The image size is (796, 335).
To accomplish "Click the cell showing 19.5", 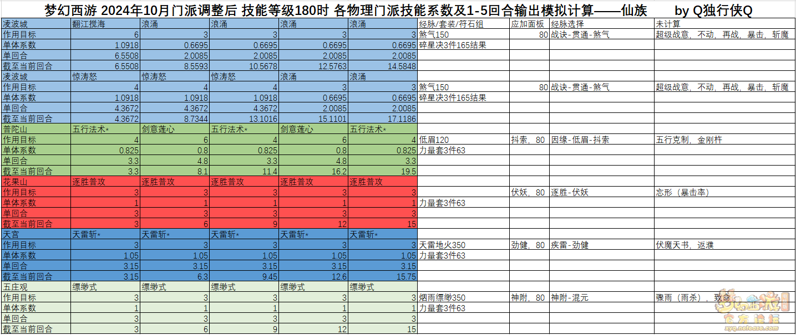I will [382, 171].
